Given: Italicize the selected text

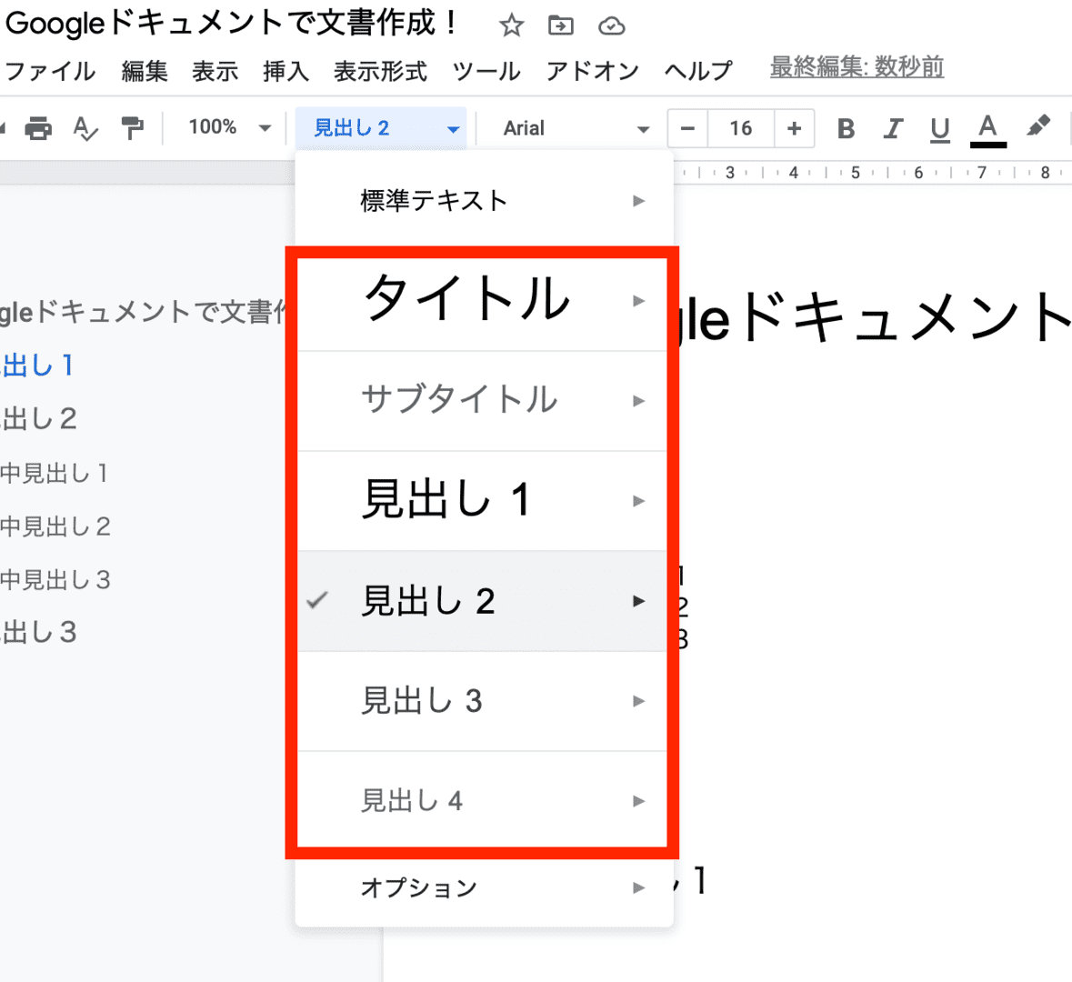Looking at the screenshot, I should (x=893, y=128).
